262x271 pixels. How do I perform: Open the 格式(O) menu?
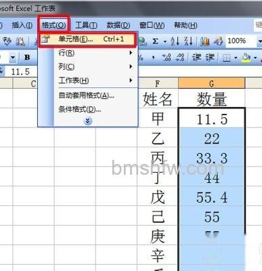[x=54, y=25]
